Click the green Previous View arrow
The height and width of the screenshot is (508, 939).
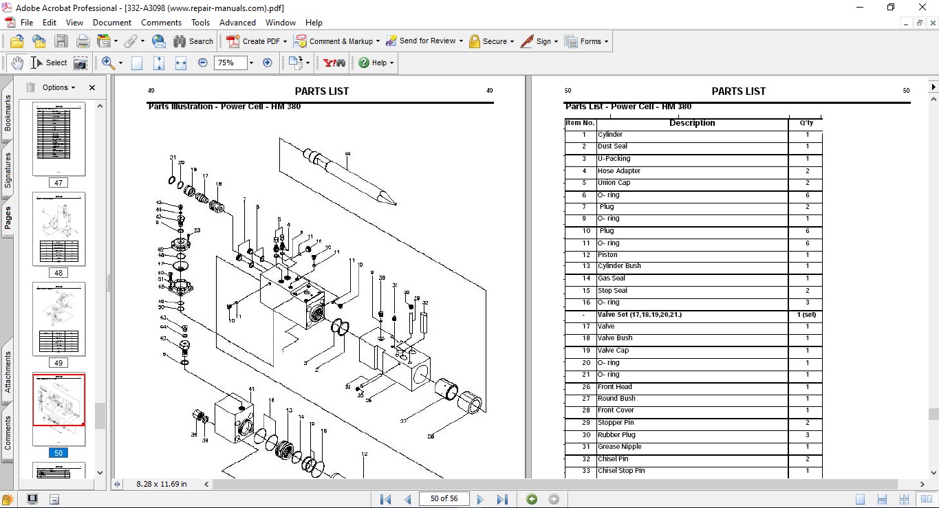tap(532, 499)
